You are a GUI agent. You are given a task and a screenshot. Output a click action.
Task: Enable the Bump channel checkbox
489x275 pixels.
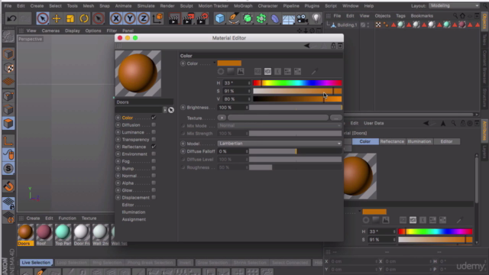pos(154,168)
